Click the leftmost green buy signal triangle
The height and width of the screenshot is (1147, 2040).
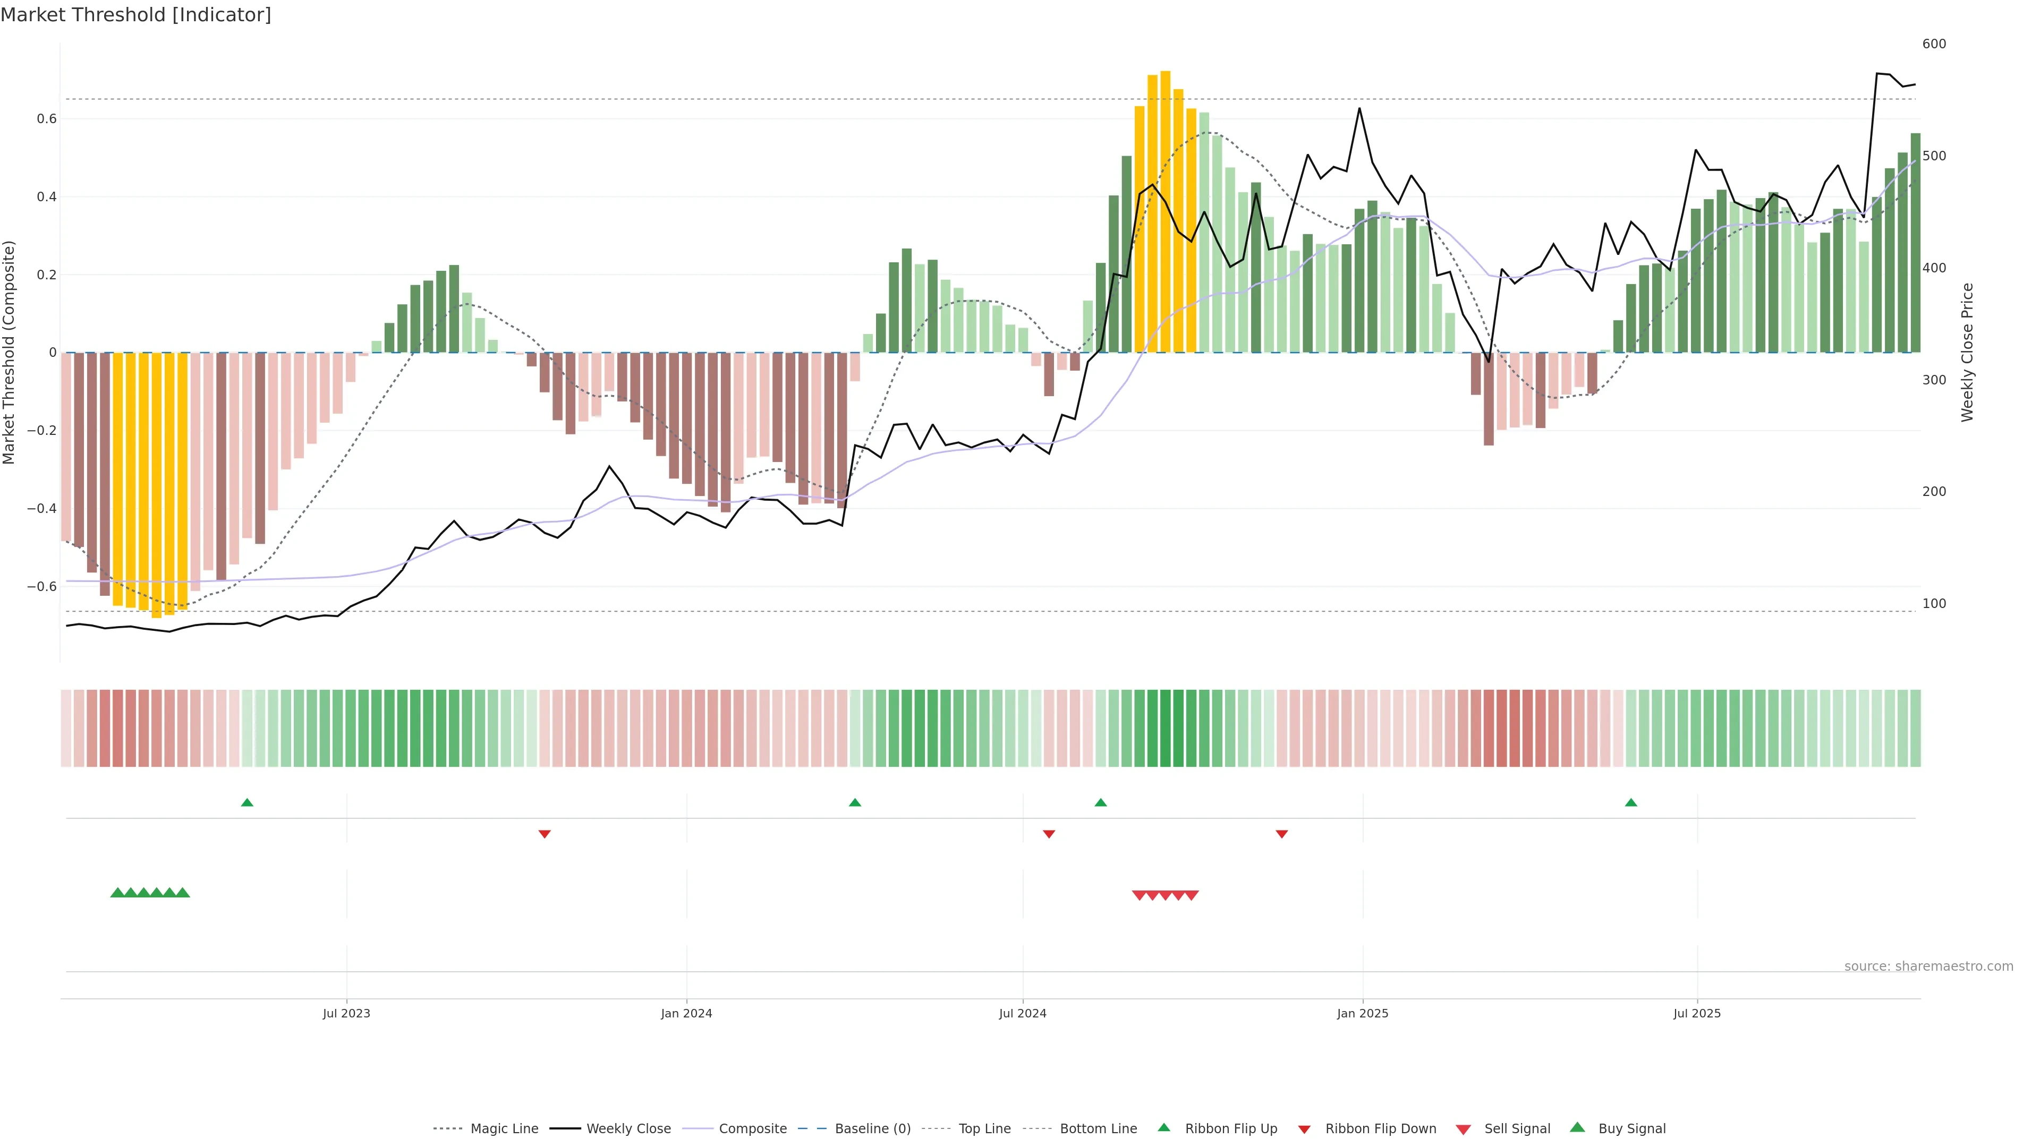[117, 893]
